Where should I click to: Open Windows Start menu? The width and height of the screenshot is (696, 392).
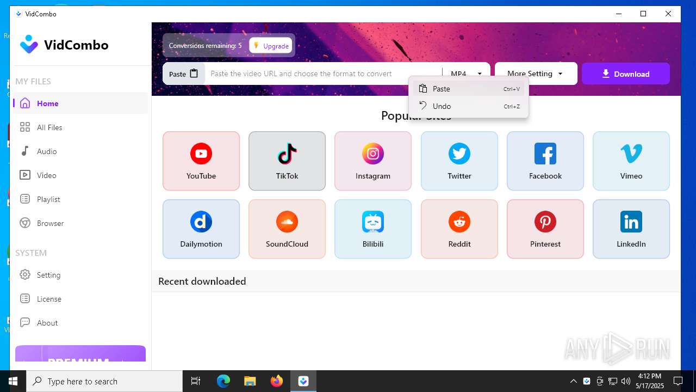[13, 381]
